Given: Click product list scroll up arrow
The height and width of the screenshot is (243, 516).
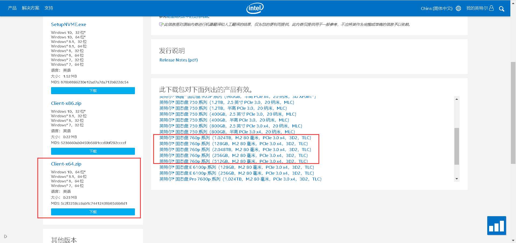Looking at the screenshot, I should point(457,99).
